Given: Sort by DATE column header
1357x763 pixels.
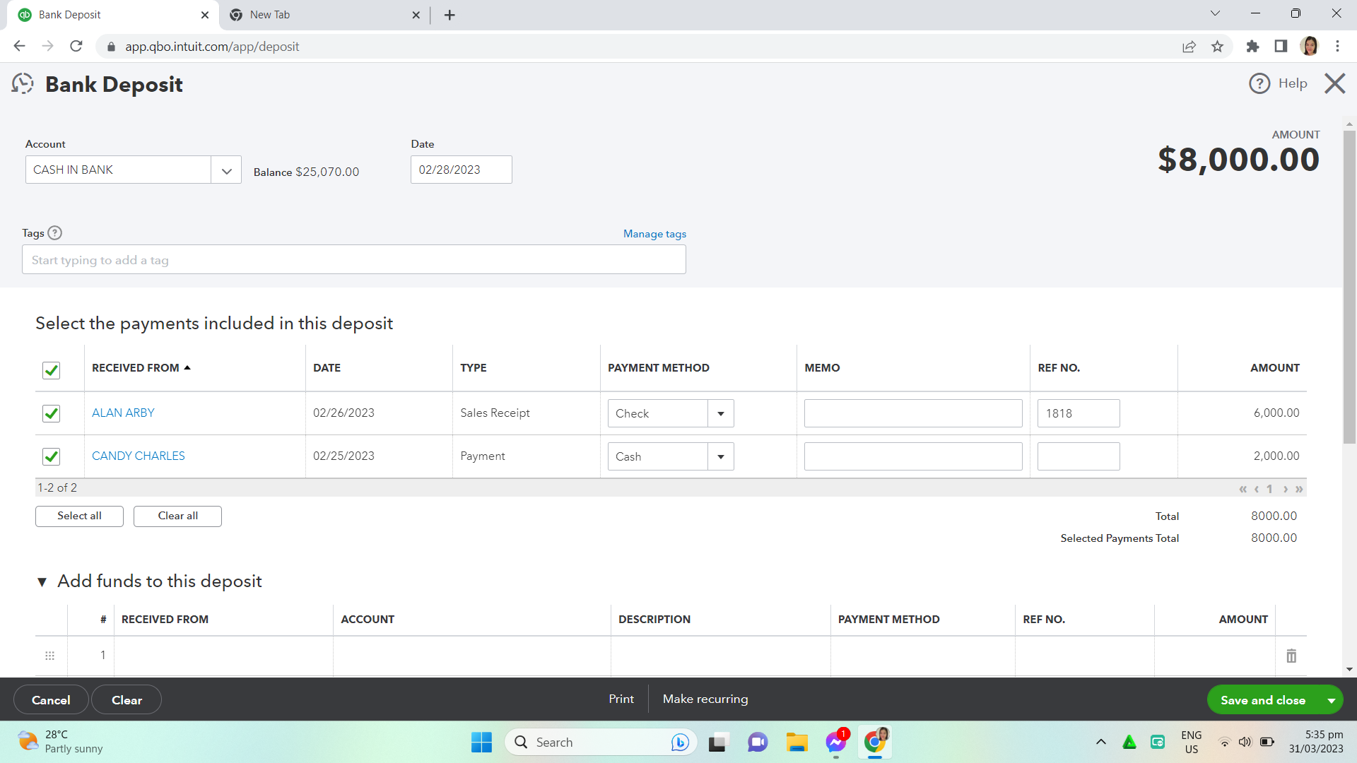Looking at the screenshot, I should tap(327, 368).
